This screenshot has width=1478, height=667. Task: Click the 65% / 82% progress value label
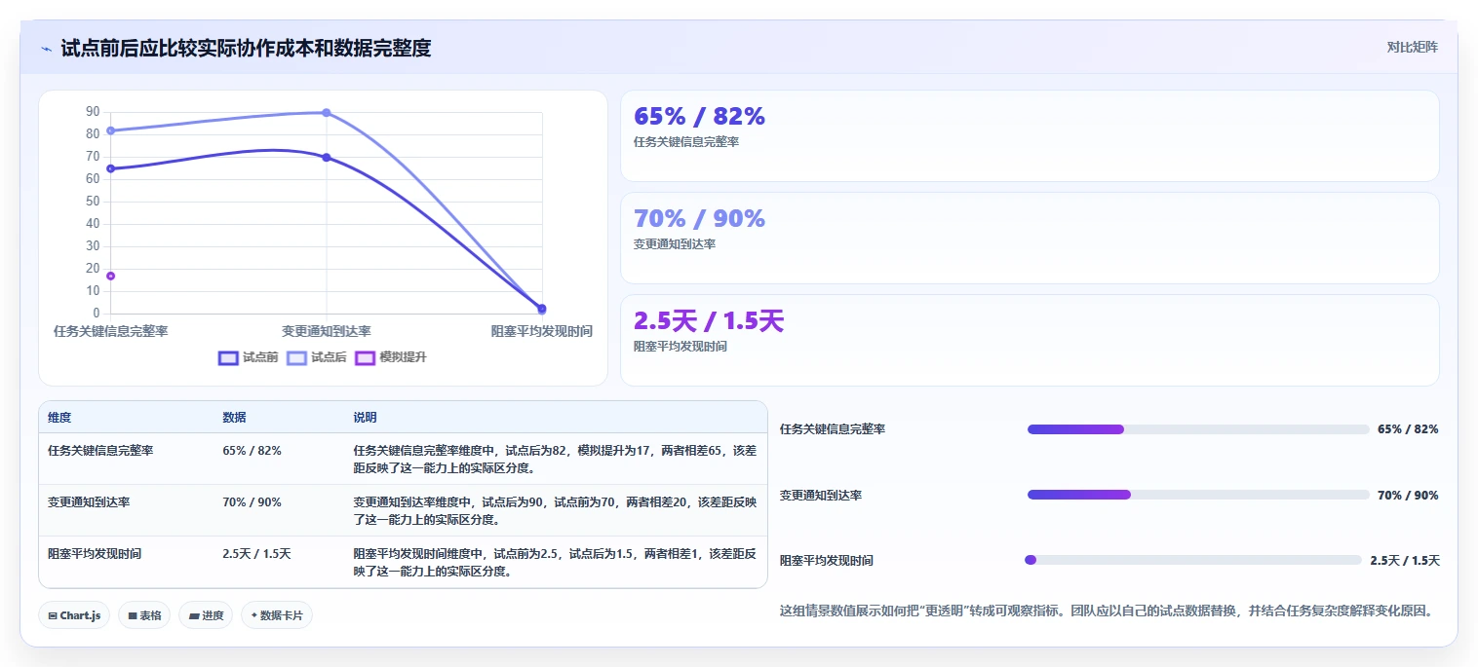pyautogui.click(x=1408, y=429)
